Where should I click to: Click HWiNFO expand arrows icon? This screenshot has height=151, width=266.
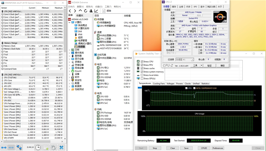click(4, 147)
